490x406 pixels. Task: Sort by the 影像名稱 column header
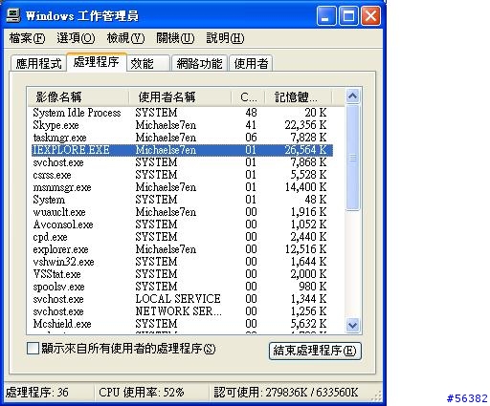tap(78, 97)
